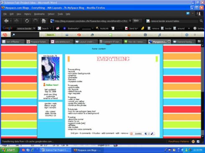Close the active Myspace tab

tap(169, 41)
